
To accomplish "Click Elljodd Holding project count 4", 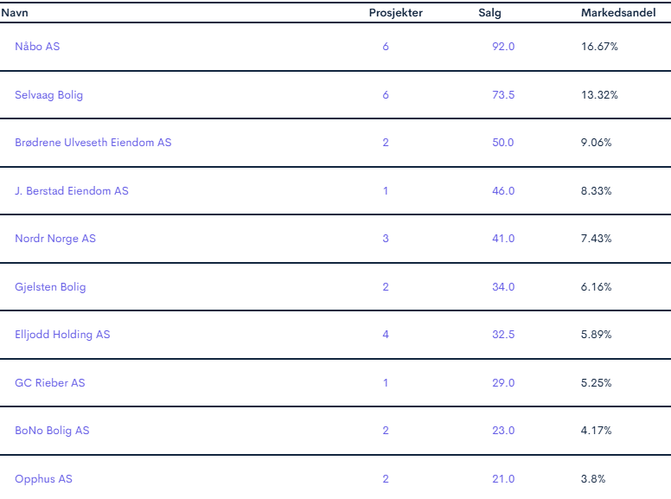I will pos(386,335).
